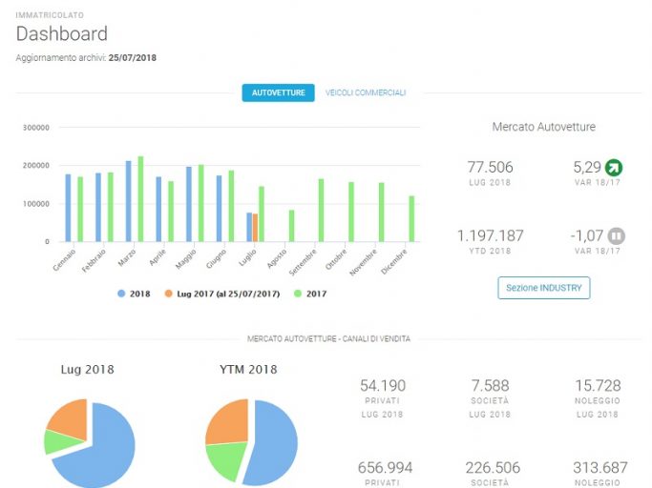Switch to the Autovetture tab
Viewport: 652px width, 488px height.
point(278,92)
